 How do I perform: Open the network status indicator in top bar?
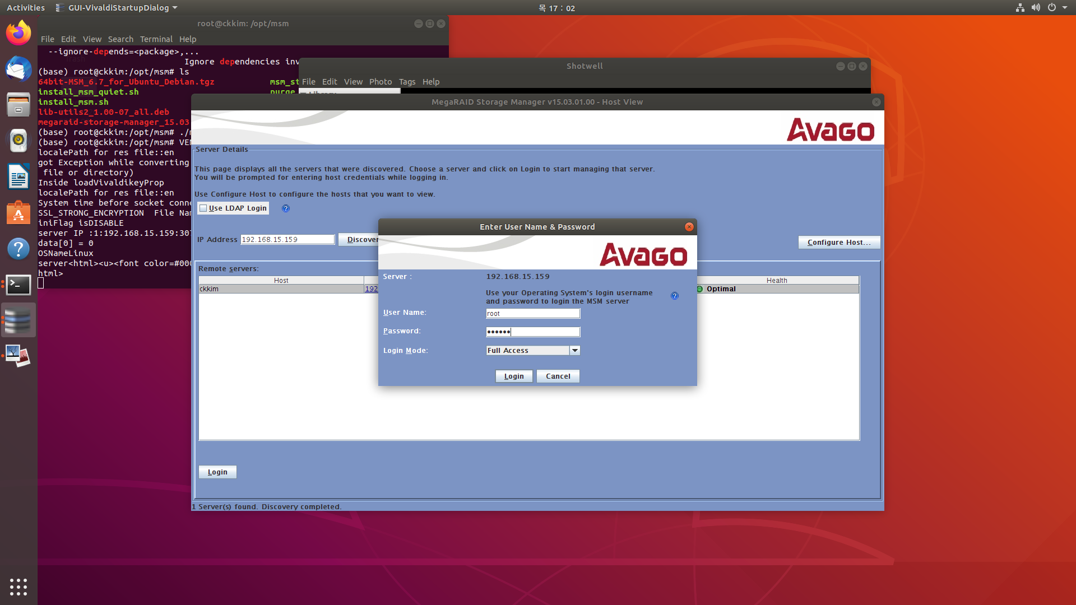point(1020,8)
